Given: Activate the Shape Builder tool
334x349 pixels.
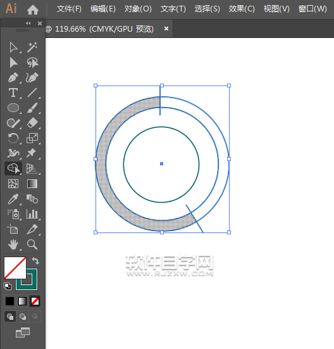Looking at the screenshot, I should click(13, 168).
